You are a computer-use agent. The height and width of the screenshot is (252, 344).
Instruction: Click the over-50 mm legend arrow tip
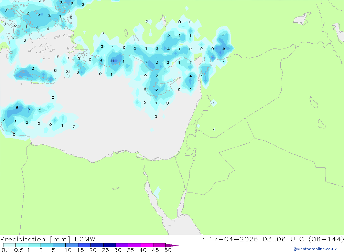172,245
